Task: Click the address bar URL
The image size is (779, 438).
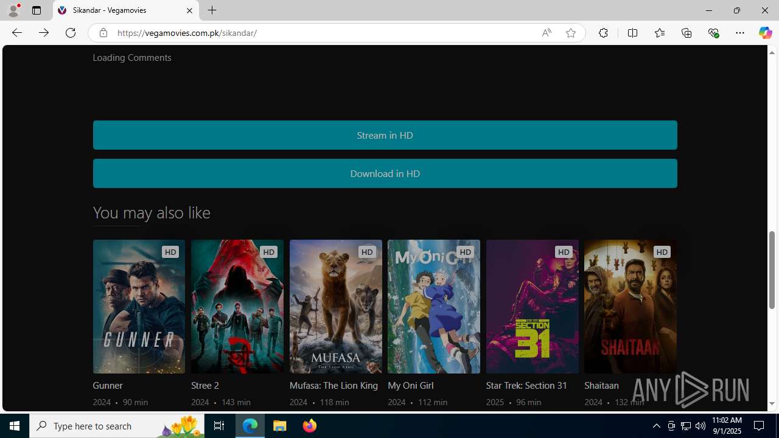Action: point(187,33)
